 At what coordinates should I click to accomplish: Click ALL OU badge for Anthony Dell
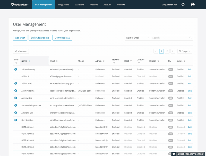tap(170, 113)
